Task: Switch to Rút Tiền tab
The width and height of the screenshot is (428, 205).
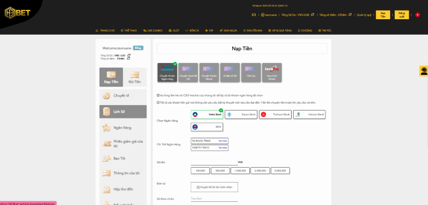Action: click(x=135, y=77)
